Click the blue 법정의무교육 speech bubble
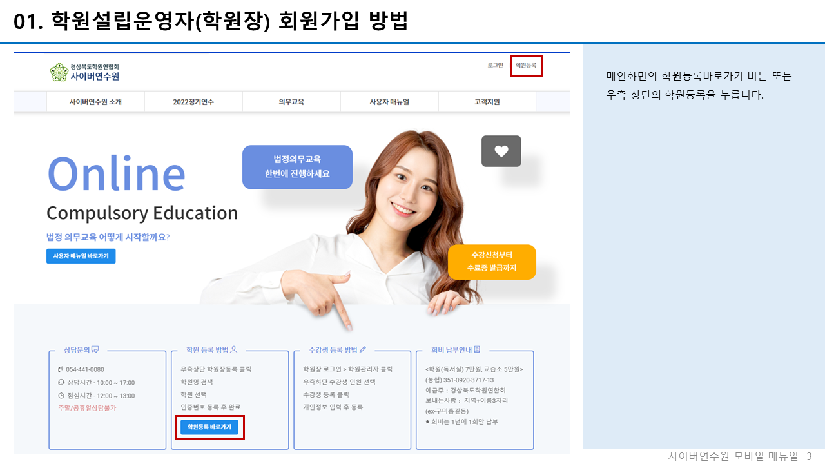This screenshot has width=825, height=464. [297, 166]
